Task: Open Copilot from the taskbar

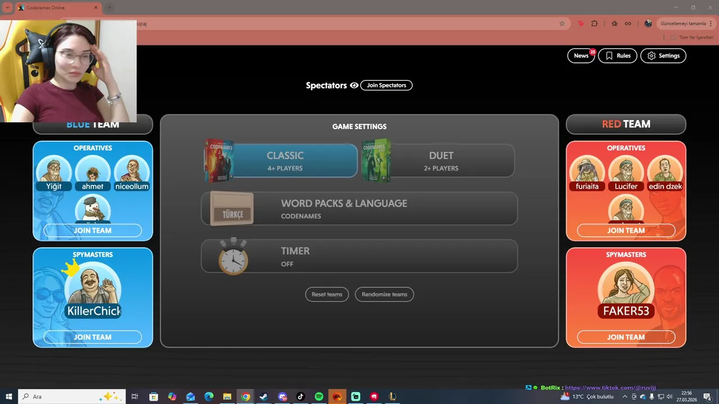Action: point(172,397)
